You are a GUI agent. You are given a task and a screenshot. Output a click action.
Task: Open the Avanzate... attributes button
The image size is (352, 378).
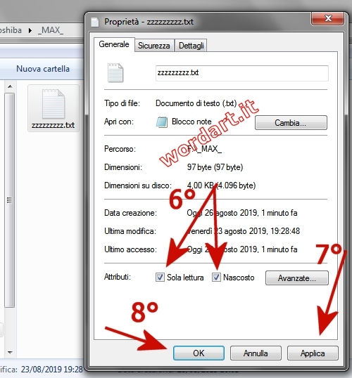point(297,278)
